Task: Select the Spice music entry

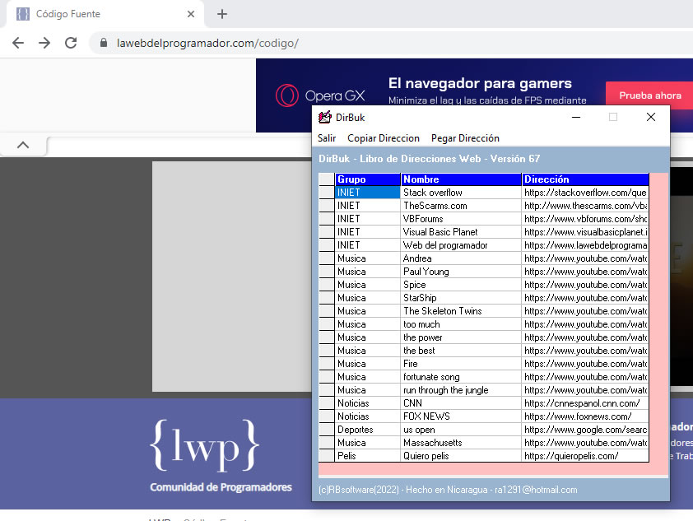Action: (x=462, y=285)
